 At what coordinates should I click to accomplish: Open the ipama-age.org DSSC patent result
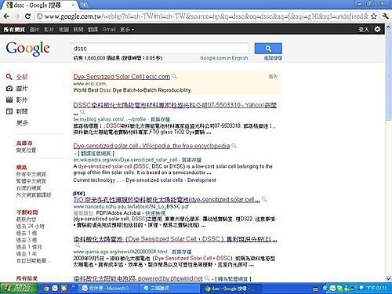[x=175, y=239]
